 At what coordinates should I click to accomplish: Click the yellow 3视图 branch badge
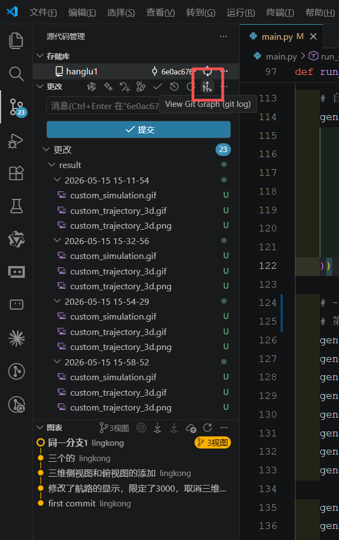[x=213, y=442]
